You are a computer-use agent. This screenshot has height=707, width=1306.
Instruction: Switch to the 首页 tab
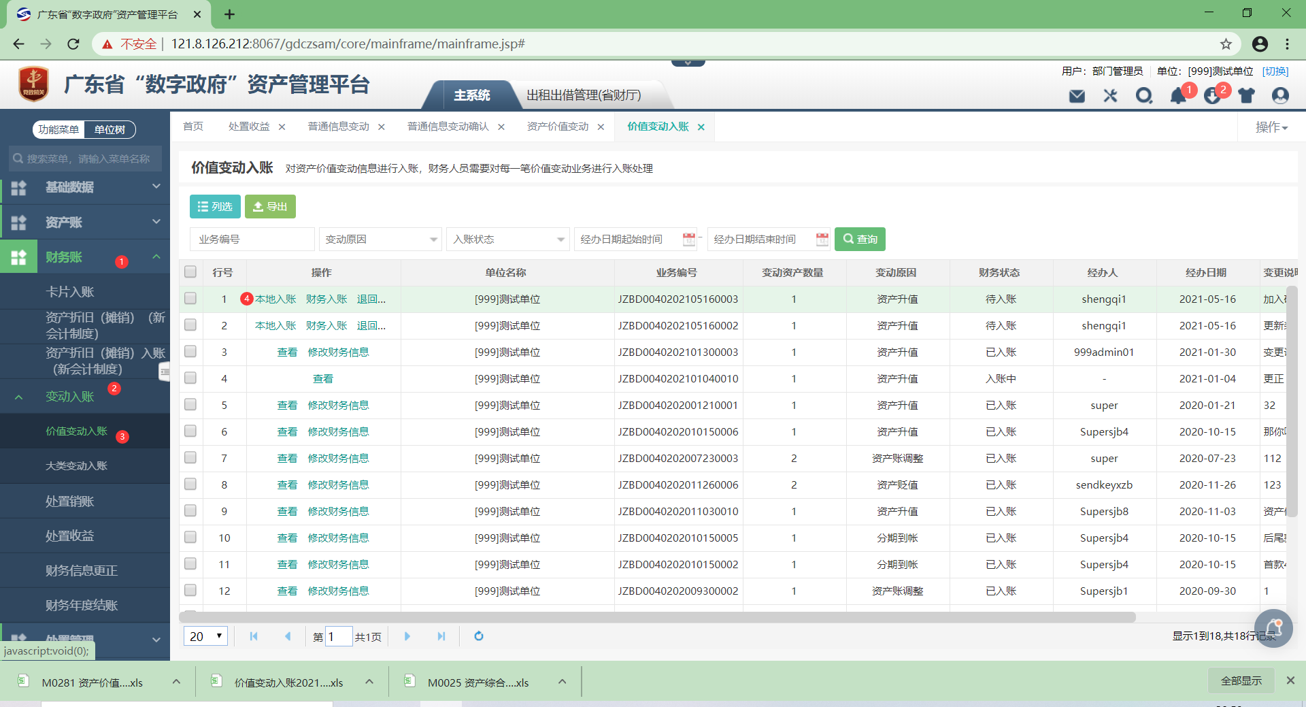tap(193, 127)
